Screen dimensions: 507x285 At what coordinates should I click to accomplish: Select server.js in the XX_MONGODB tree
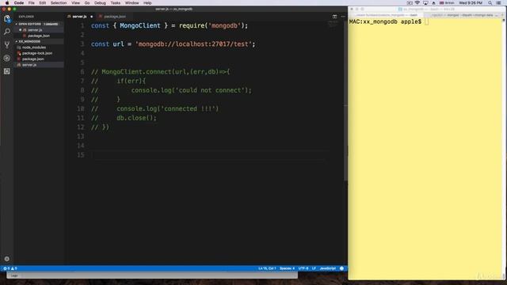pyautogui.click(x=29, y=65)
